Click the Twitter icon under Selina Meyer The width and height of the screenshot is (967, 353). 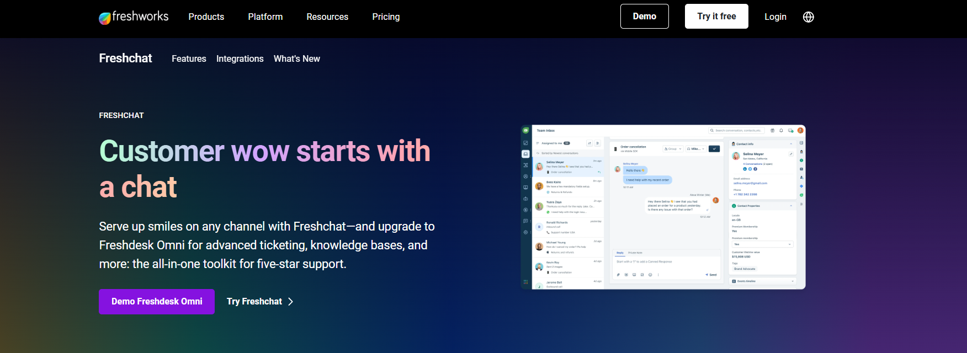750,169
